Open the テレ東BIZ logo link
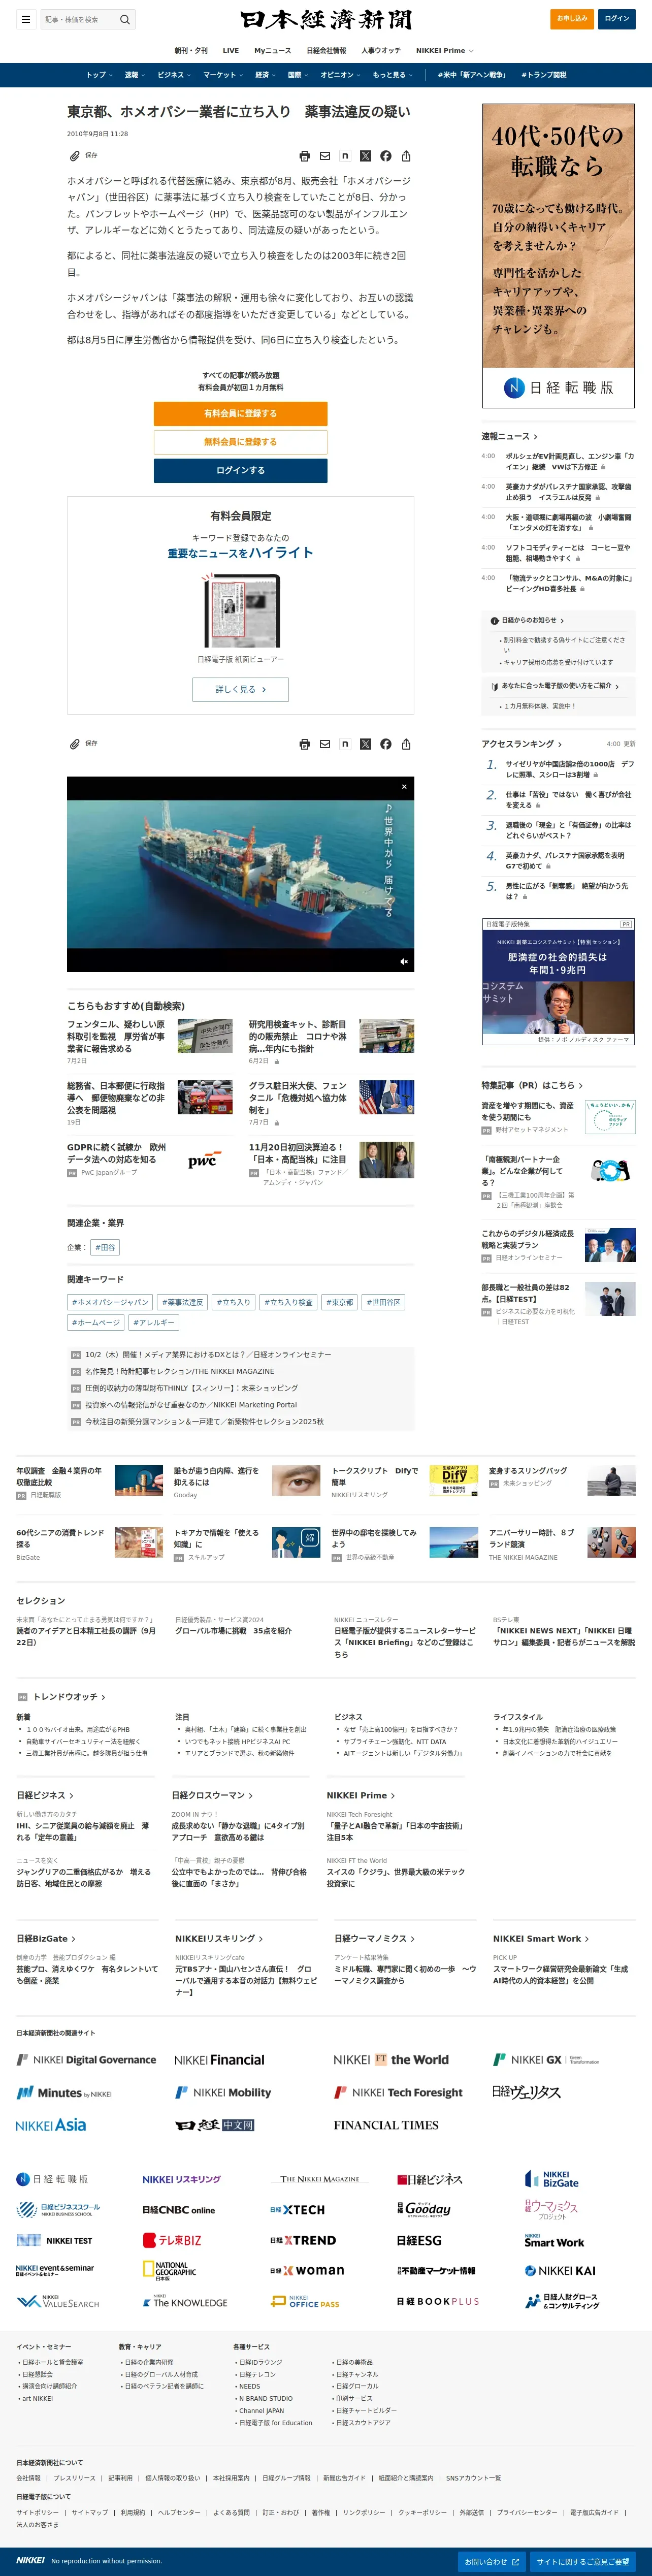Screen dimensions: 652x2576 pyautogui.click(x=172, y=2241)
